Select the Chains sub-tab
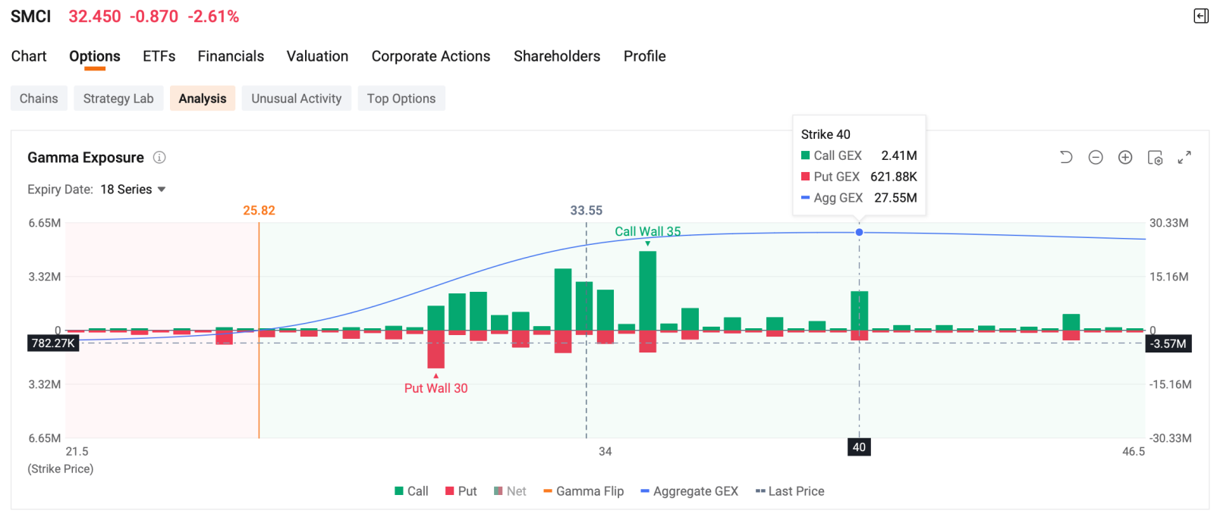This screenshot has width=1214, height=514. [x=39, y=99]
